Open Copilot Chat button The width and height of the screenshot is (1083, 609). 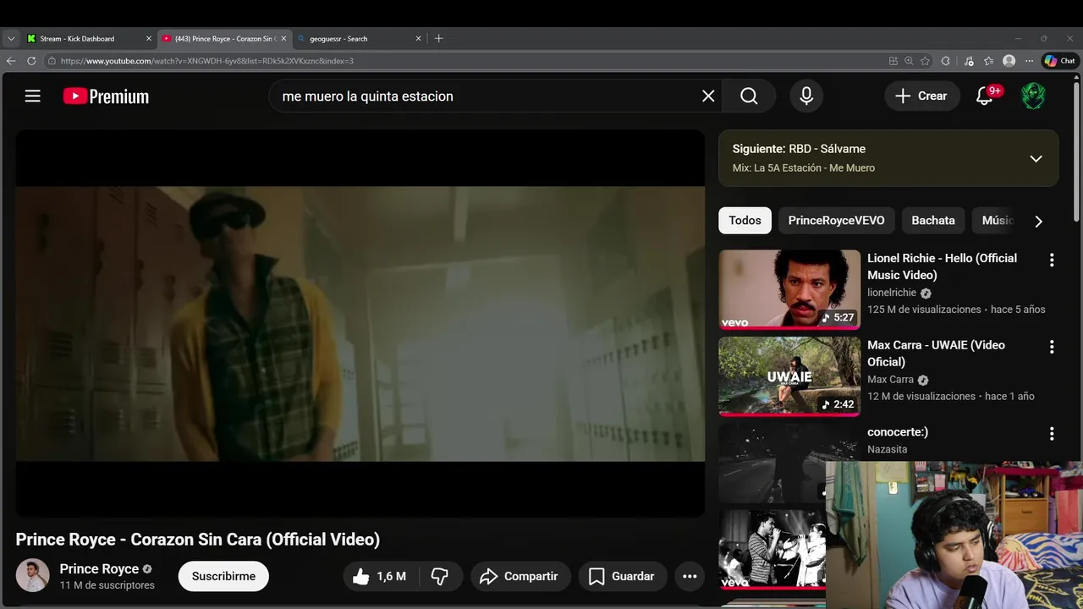pos(1059,61)
